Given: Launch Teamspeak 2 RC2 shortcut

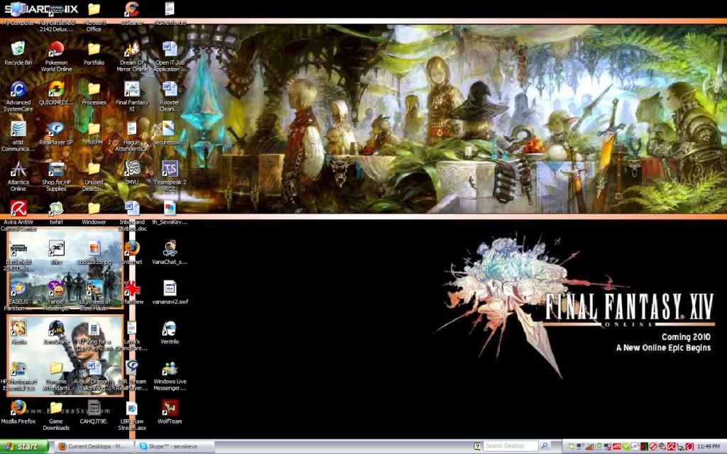Looking at the screenshot, I should click(170, 168).
